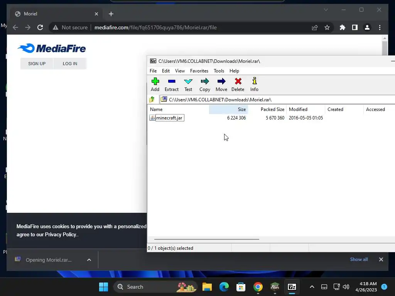Expand options for Moriel.rar download
Screen dimensions: 395x296
(x=89, y=260)
